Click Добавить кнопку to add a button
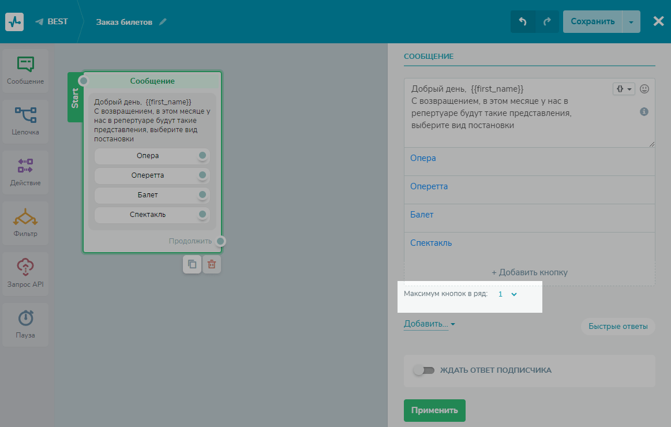This screenshot has width=671, height=427. 529,272
